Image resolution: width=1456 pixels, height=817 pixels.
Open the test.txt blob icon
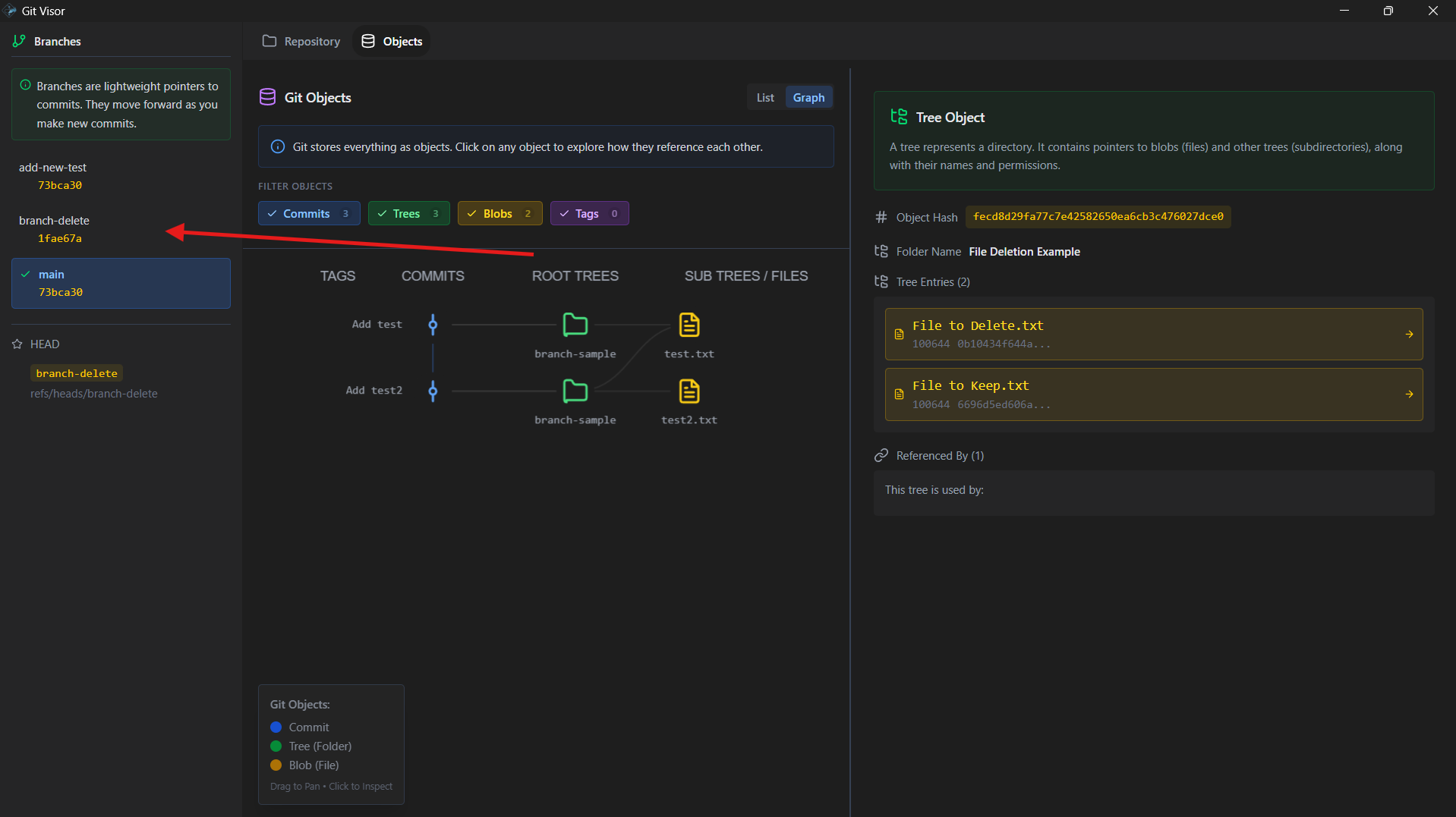click(x=689, y=325)
